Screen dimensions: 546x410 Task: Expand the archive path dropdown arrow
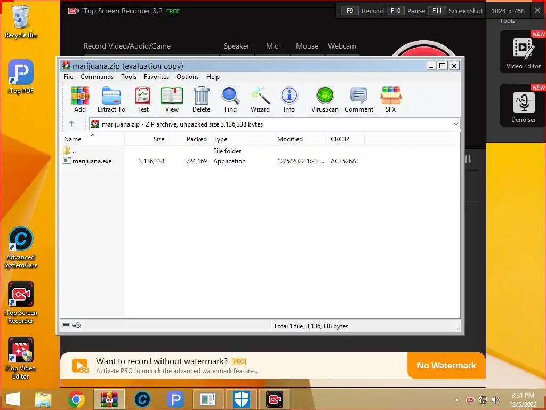(456, 124)
